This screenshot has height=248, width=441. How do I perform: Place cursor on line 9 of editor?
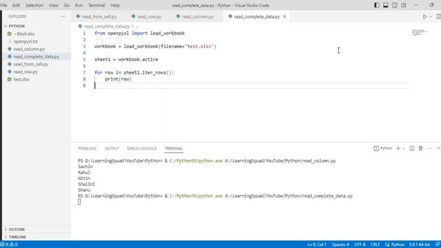point(252,85)
